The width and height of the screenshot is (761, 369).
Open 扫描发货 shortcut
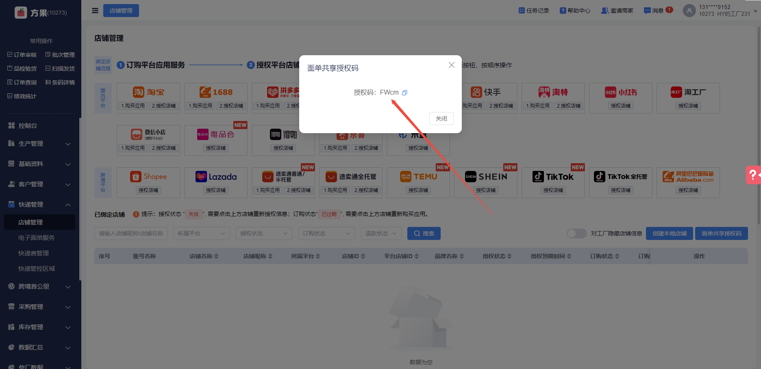pyautogui.click(x=60, y=69)
